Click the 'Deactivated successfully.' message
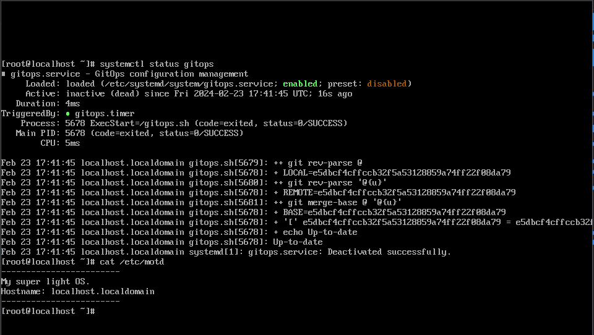The height and width of the screenshot is (335, 594). click(389, 252)
